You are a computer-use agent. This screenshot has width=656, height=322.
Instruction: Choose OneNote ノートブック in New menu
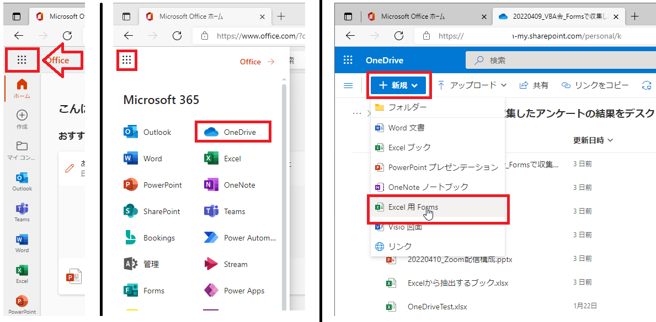438,187
